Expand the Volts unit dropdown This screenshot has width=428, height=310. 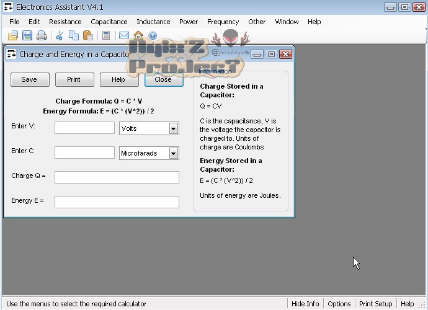point(173,128)
